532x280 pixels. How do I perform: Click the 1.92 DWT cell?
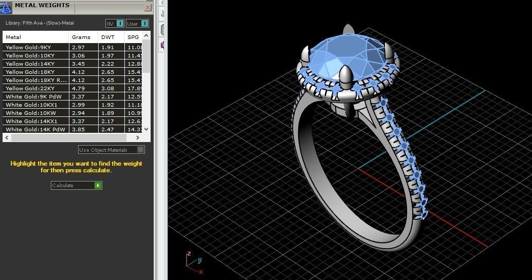coord(112,105)
